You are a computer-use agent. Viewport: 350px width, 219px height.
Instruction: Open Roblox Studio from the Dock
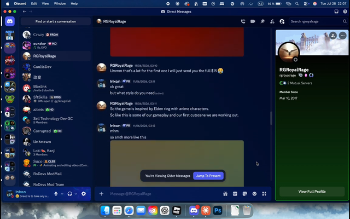pos(177,210)
